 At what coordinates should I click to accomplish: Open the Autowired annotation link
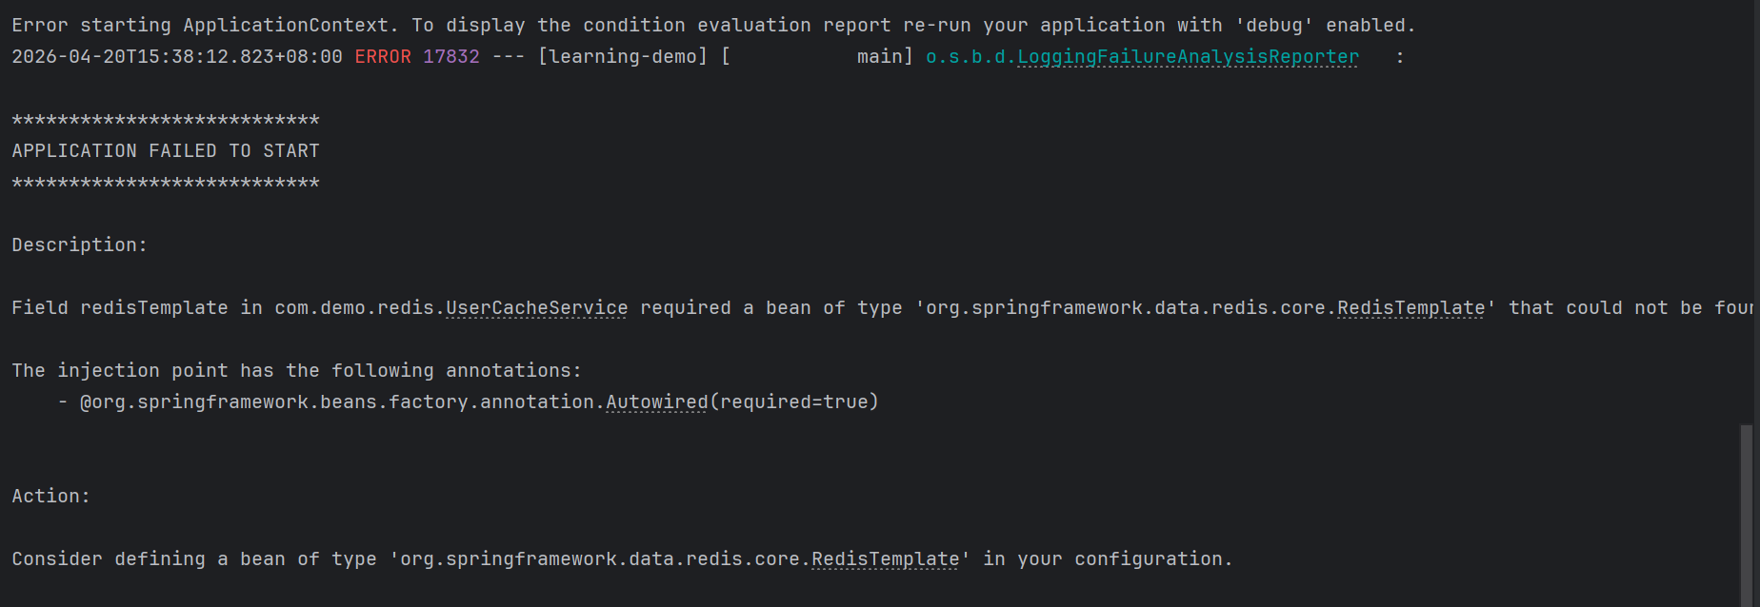point(657,402)
